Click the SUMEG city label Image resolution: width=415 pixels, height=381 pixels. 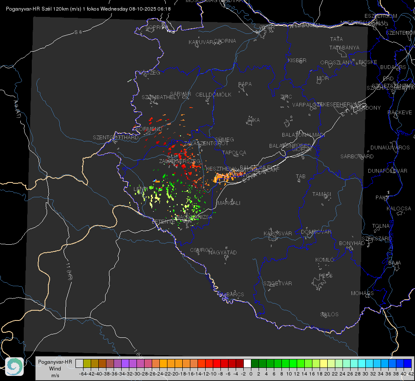pos(224,139)
